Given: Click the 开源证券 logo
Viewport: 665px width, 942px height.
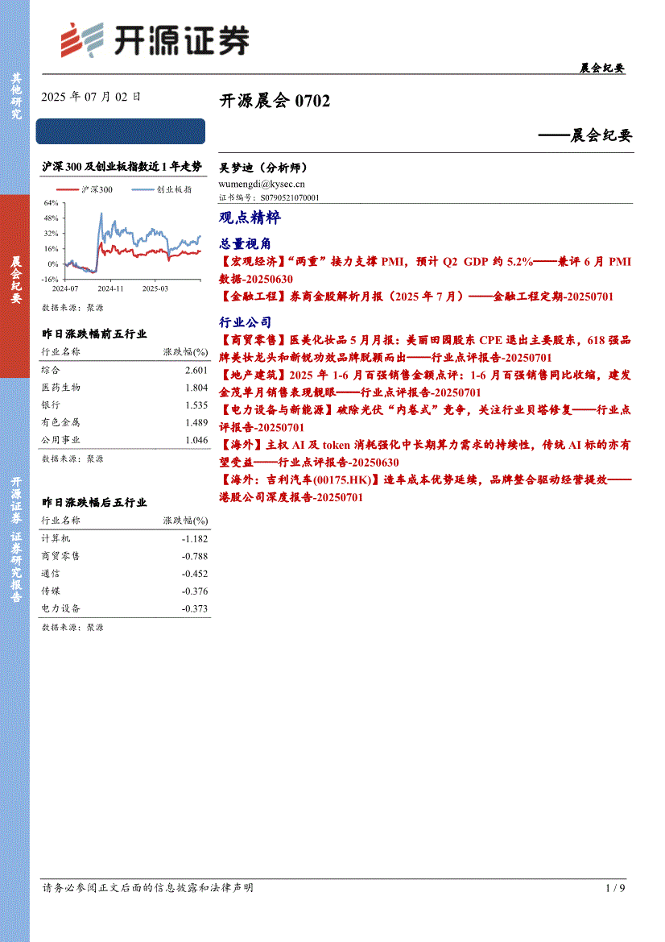Looking at the screenshot, I should [x=155, y=40].
